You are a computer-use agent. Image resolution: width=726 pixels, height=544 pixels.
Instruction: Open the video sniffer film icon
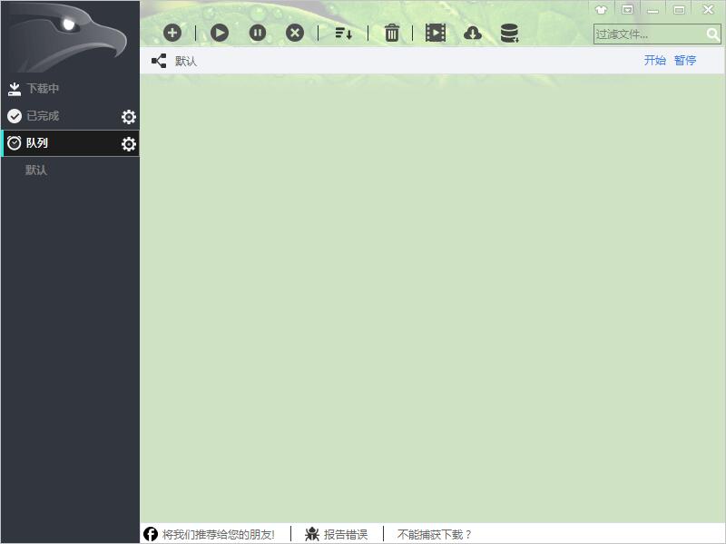pyautogui.click(x=436, y=33)
